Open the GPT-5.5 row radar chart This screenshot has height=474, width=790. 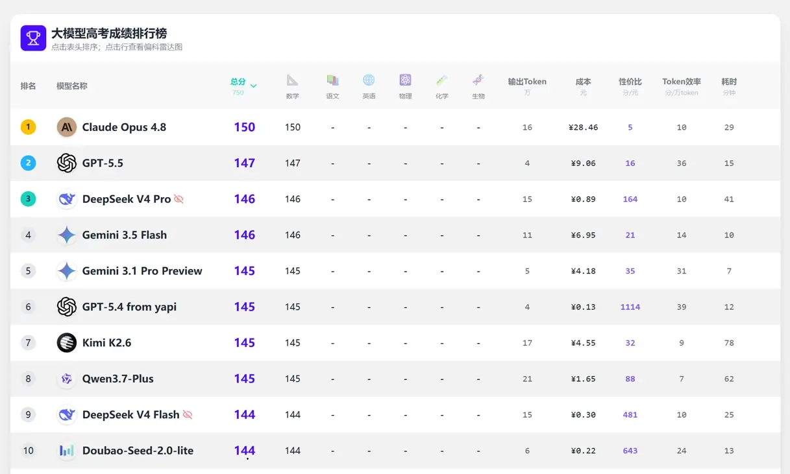click(395, 163)
